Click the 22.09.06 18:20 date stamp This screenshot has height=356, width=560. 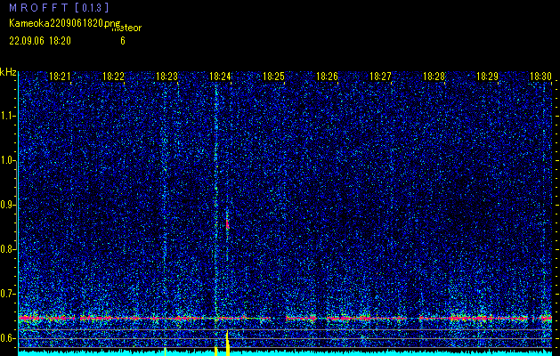click(40, 41)
